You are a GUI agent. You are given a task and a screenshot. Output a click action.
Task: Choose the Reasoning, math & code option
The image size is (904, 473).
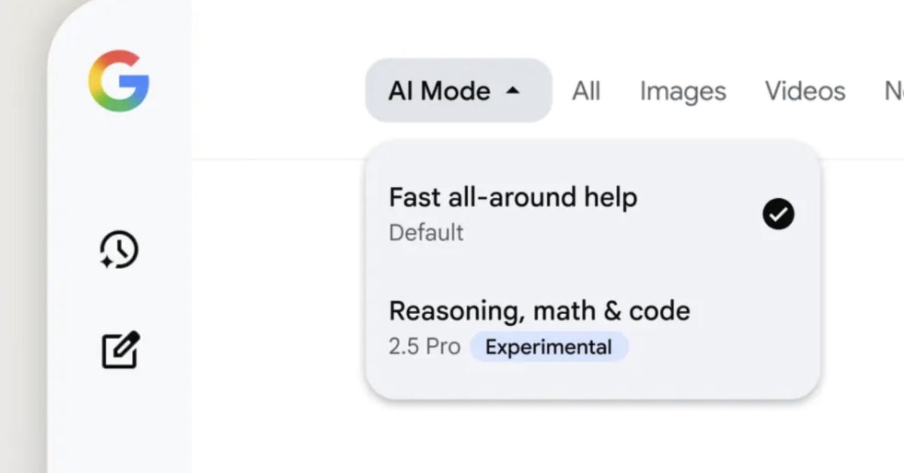(x=539, y=310)
